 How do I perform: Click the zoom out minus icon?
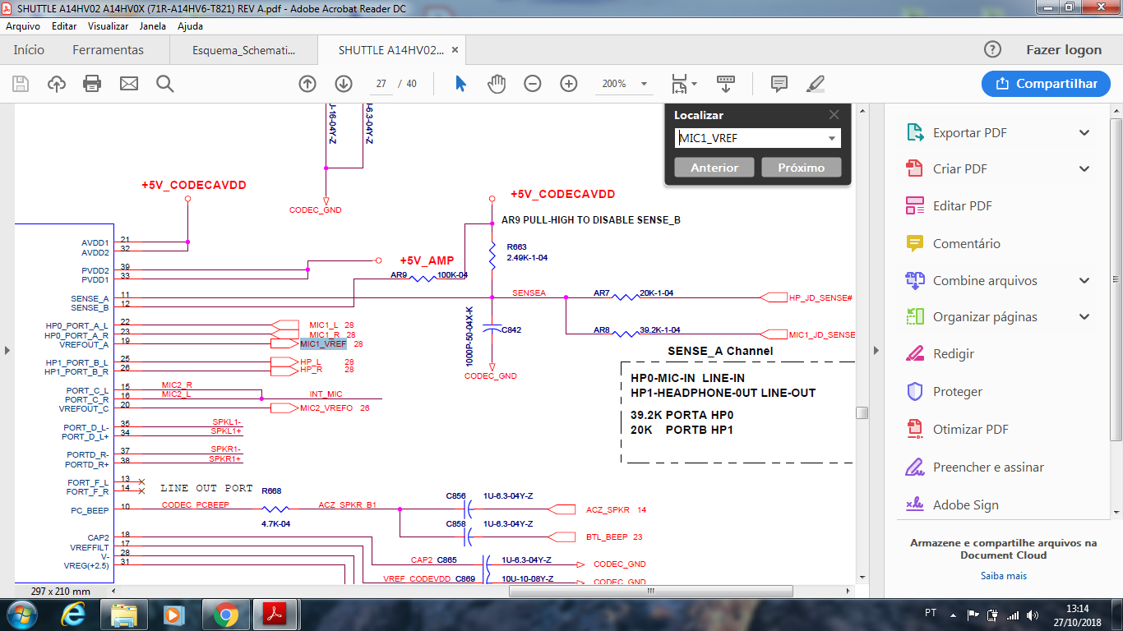(533, 84)
